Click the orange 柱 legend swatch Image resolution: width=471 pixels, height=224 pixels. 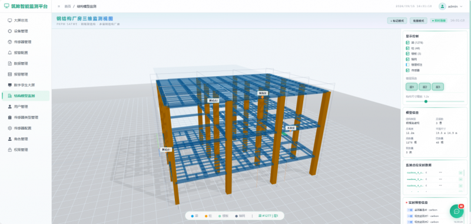coord(206,216)
